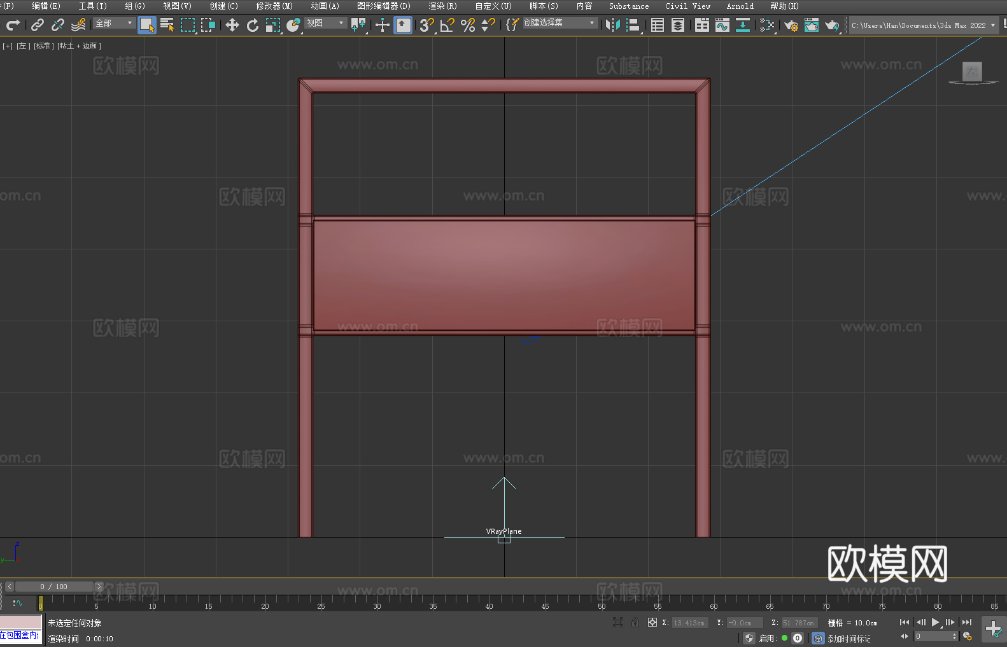Image resolution: width=1007 pixels, height=647 pixels.
Task: Show the Ribbon toggle icon
Action: [x=702, y=25]
